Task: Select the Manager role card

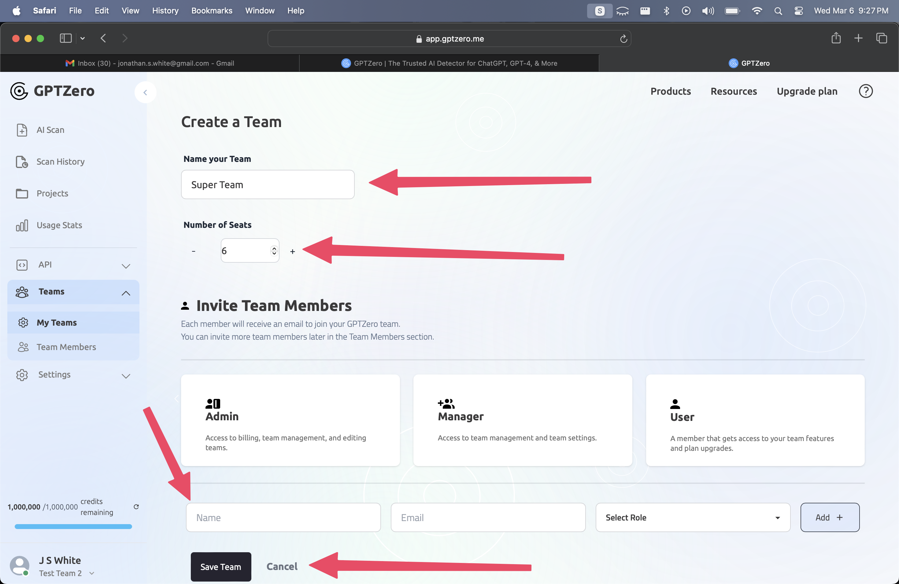Action: coord(522,420)
